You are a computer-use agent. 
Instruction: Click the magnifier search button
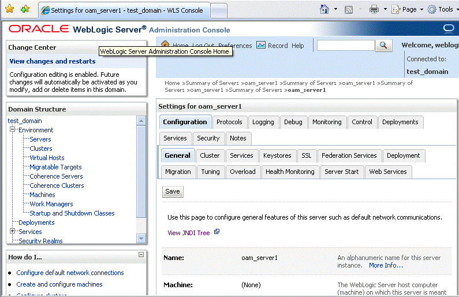point(383,46)
